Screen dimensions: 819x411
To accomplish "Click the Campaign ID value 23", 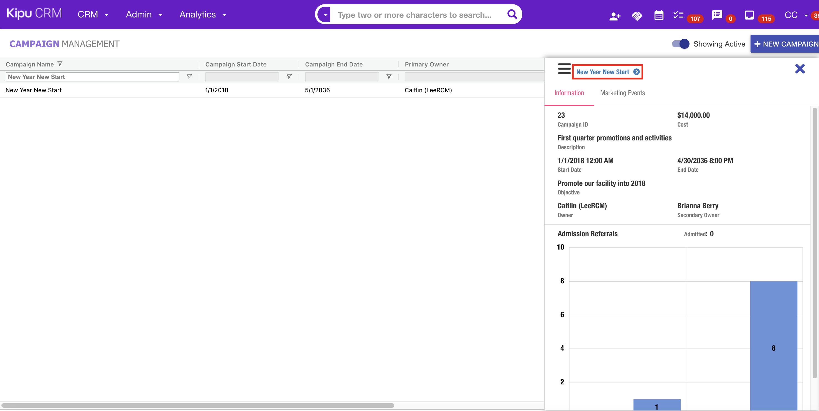I will [x=561, y=115].
